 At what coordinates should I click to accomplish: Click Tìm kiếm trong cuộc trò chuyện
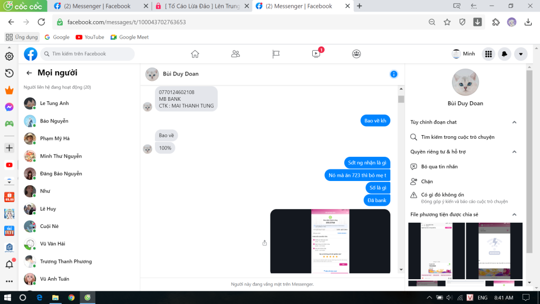[457, 137]
